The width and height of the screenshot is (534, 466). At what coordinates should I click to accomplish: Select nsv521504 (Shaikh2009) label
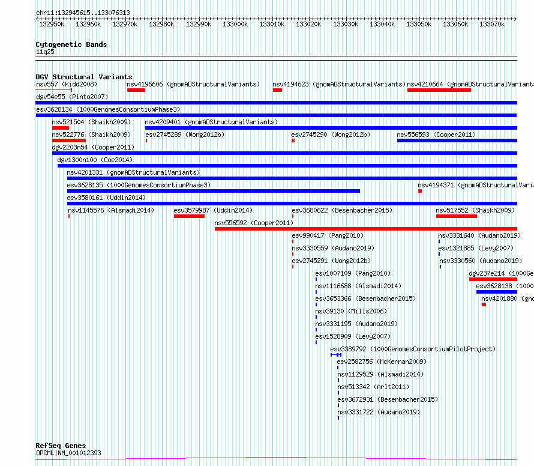click(91, 122)
